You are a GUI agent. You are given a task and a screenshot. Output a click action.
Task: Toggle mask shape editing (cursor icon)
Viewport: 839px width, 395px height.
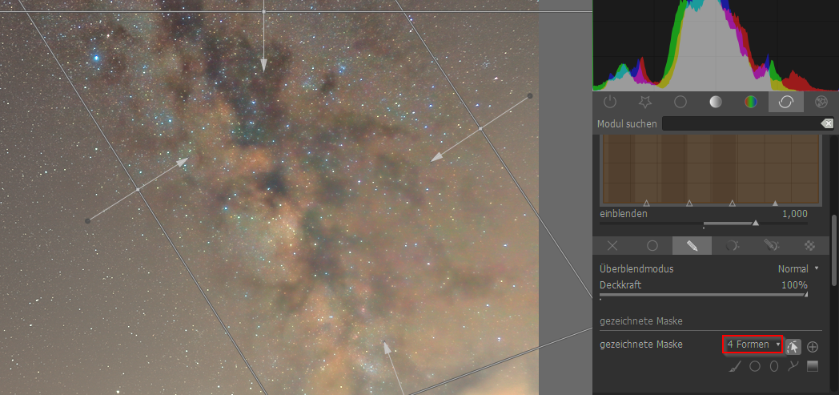pyautogui.click(x=793, y=346)
